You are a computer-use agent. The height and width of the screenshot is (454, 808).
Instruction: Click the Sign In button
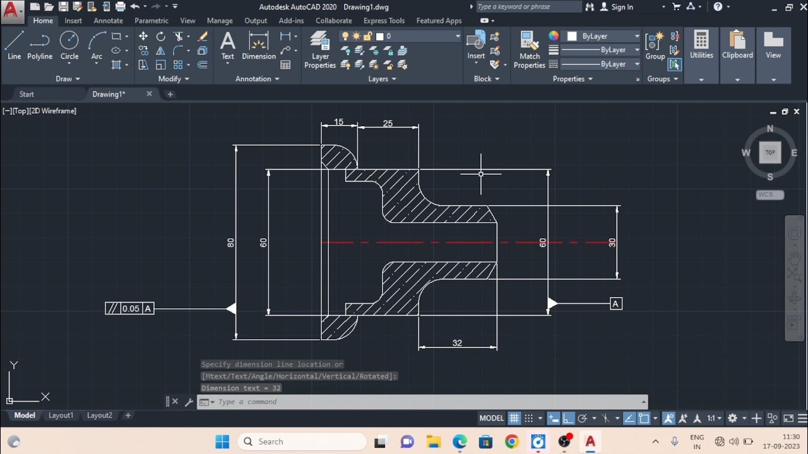point(616,7)
